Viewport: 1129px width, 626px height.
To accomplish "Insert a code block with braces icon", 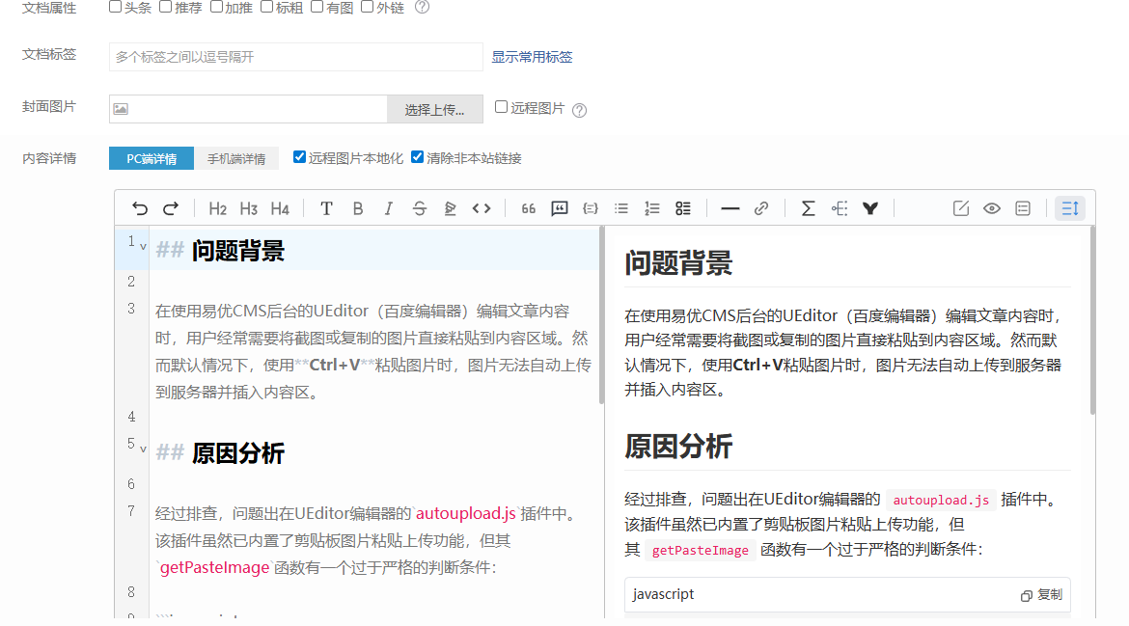I will [x=591, y=208].
